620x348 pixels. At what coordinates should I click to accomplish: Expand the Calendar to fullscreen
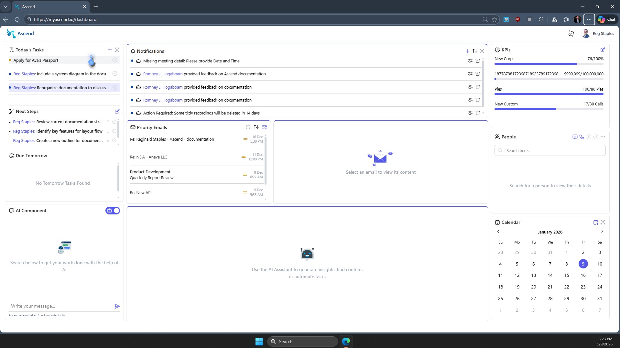click(603, 222)
